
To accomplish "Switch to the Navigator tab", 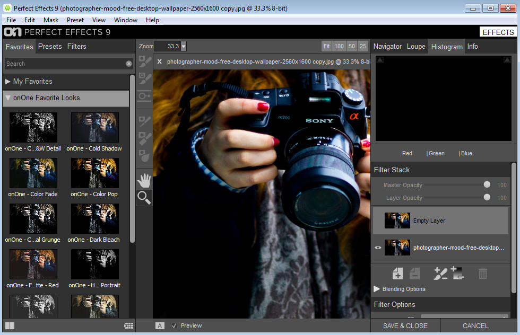I will point(387,47).
